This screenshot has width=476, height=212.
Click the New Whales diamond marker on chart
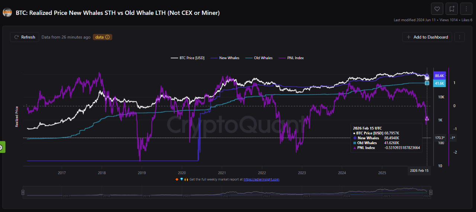[x=427, y=76]
